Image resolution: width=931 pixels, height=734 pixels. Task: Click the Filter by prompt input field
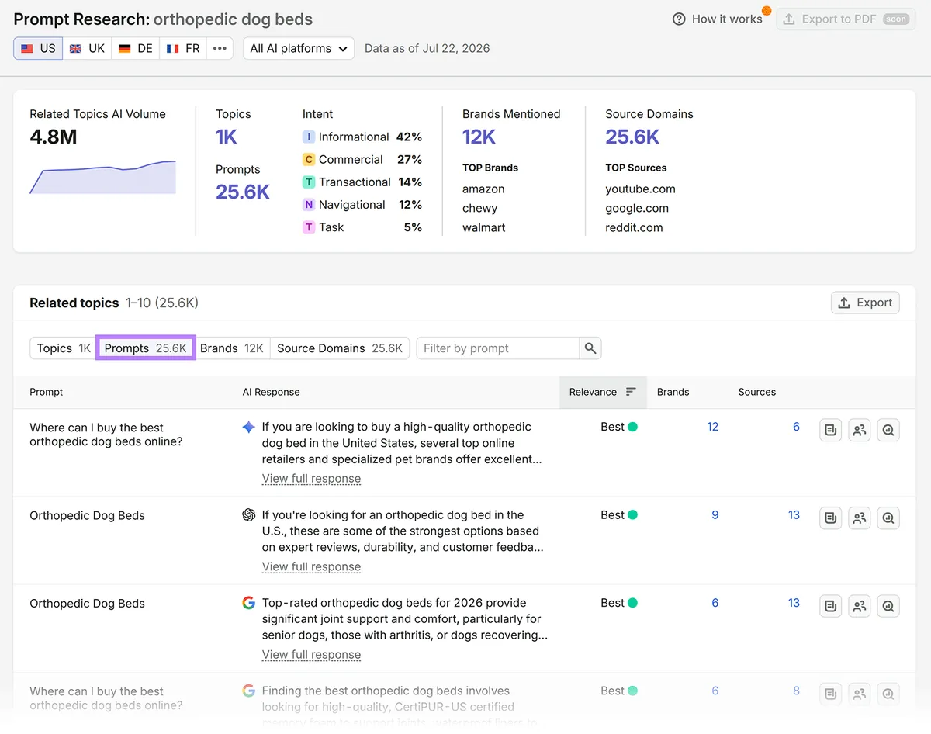498,348
